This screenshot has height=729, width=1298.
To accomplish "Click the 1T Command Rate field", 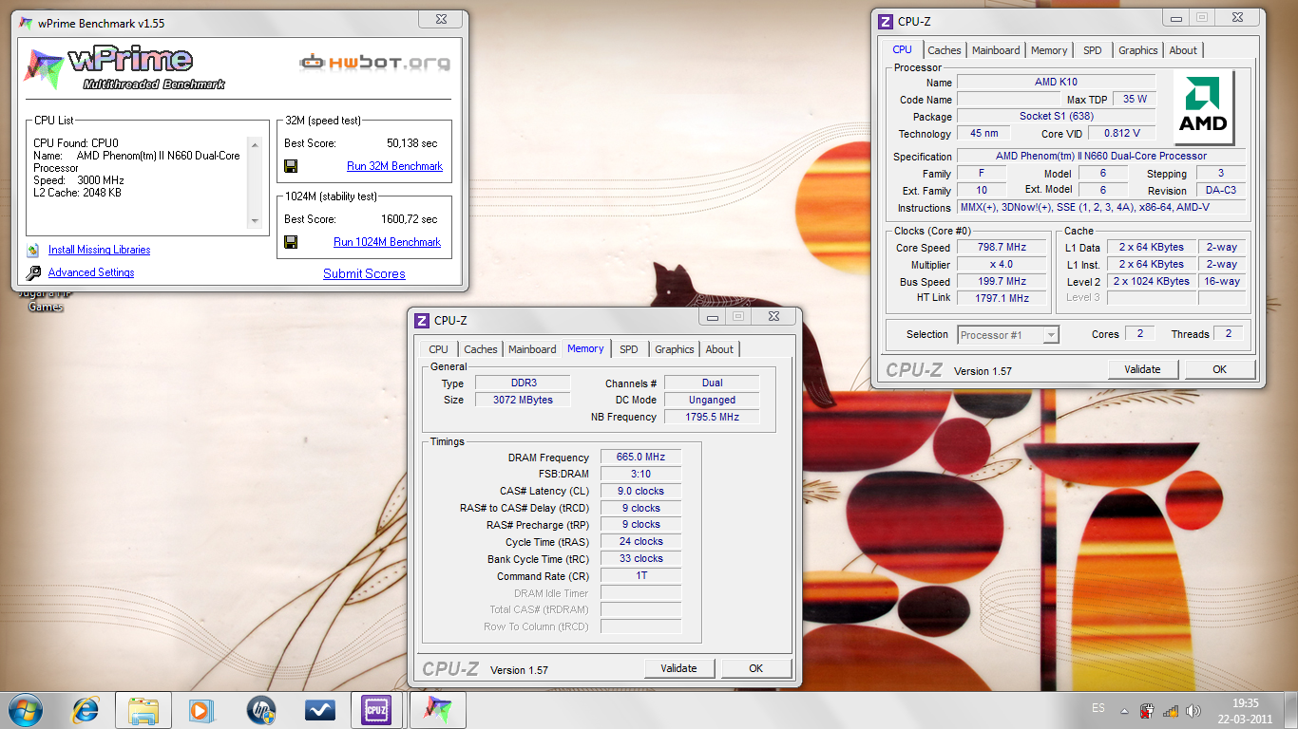I will point(640,575).
